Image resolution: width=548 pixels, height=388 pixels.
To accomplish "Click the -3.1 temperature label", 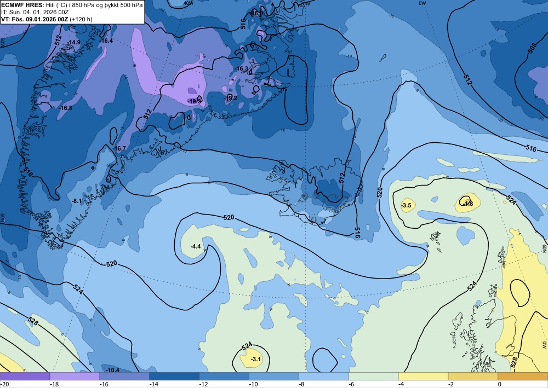I will (256, 359).
